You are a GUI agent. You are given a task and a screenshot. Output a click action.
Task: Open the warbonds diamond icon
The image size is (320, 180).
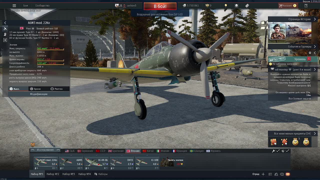point(236,5)
